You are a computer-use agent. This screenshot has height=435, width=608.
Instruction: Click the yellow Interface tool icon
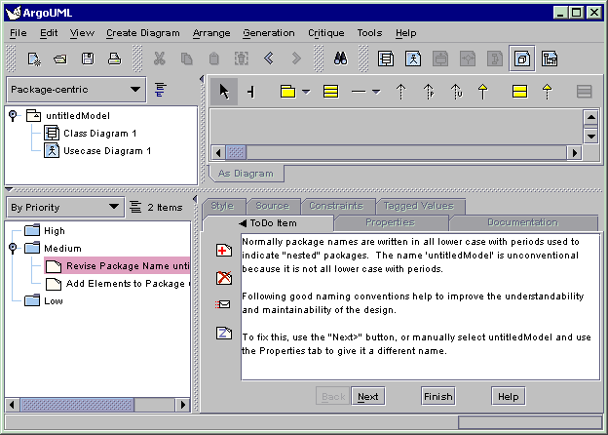519,92
